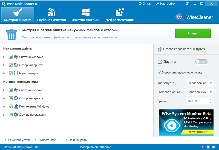Expand Система Windows under Ненужные файлы
Screen dimensions: 219x150
coord(4,57)
